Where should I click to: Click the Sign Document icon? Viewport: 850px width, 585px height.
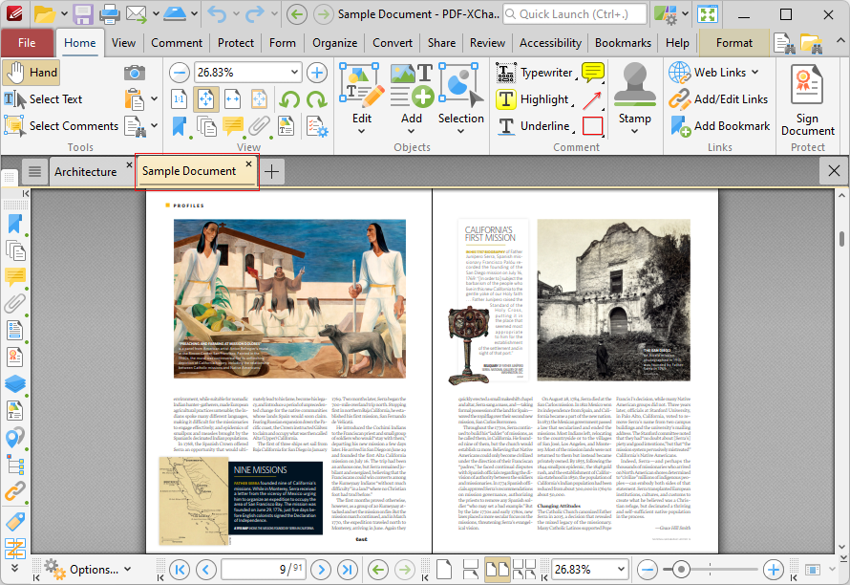[x=807, y=100]
